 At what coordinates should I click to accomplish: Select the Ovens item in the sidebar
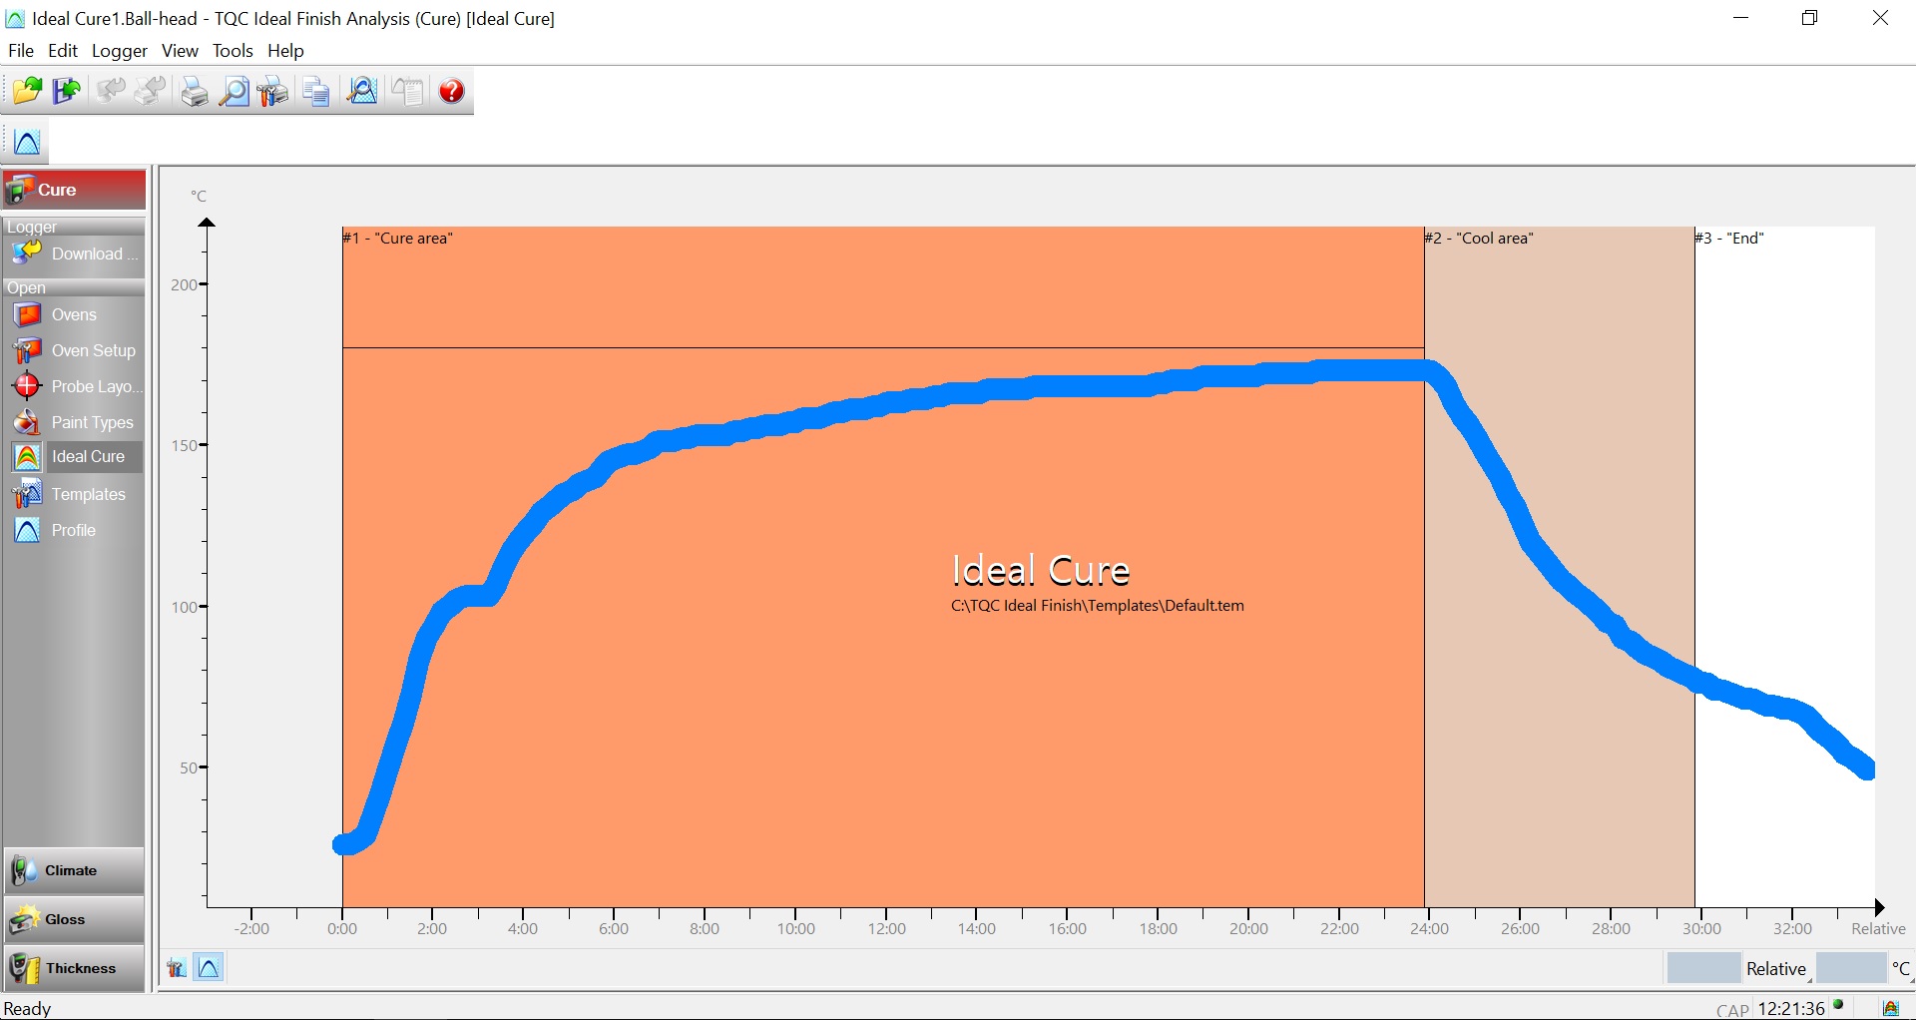pos(74,314)
